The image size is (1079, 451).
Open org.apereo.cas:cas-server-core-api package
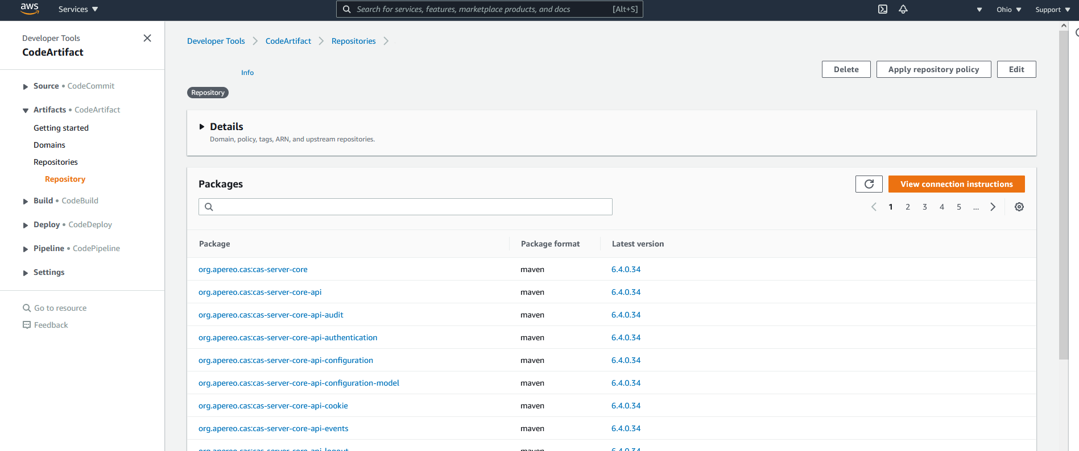coord(260,292)
